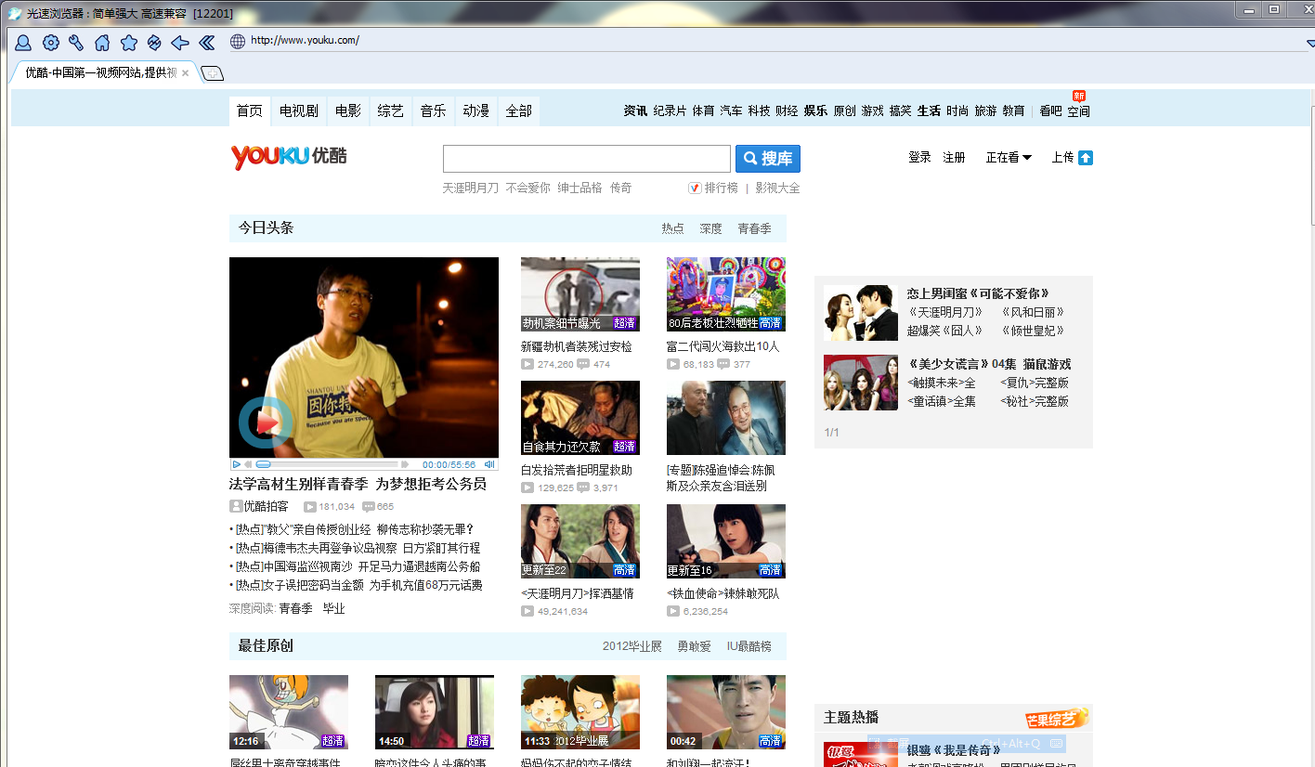Open the 正在看 dropdown menu

pos(1009,157)
